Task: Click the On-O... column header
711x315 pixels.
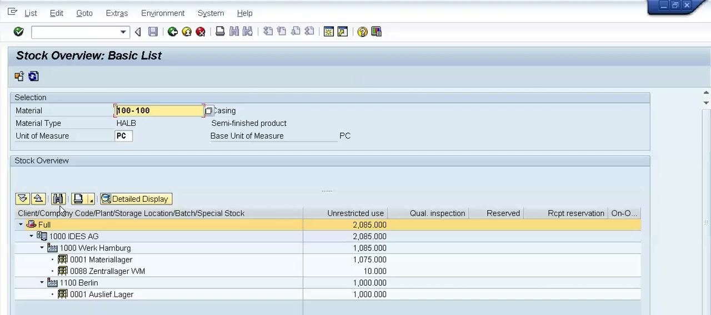Action: coord(624,213)
